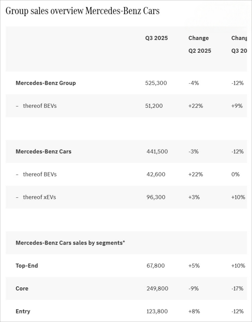Click the 96,300 xEVs value

(x=156, y=197)
